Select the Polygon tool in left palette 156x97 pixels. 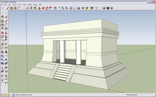[2, 28]
